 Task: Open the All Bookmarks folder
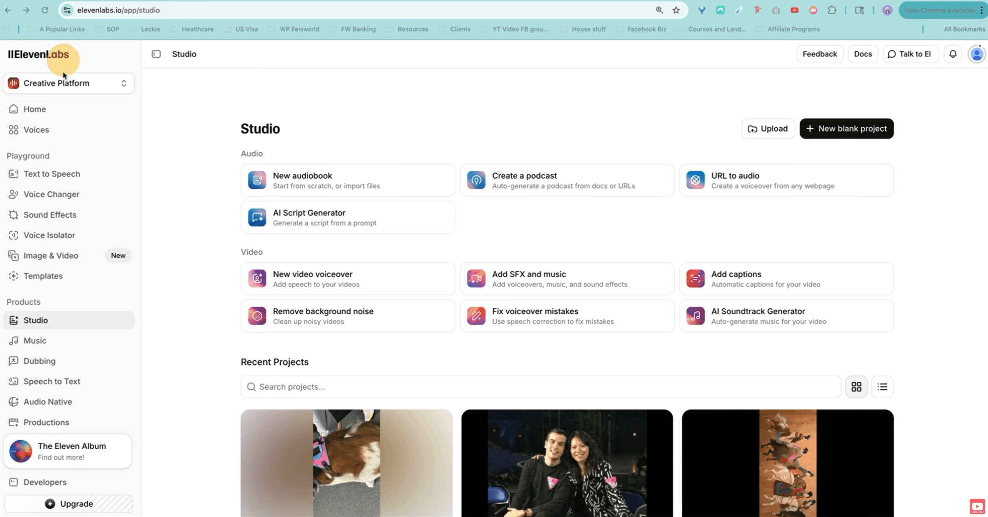[x=959, y=29]
